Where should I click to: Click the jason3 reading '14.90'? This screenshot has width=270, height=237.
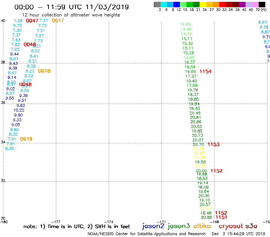(186, 34)
